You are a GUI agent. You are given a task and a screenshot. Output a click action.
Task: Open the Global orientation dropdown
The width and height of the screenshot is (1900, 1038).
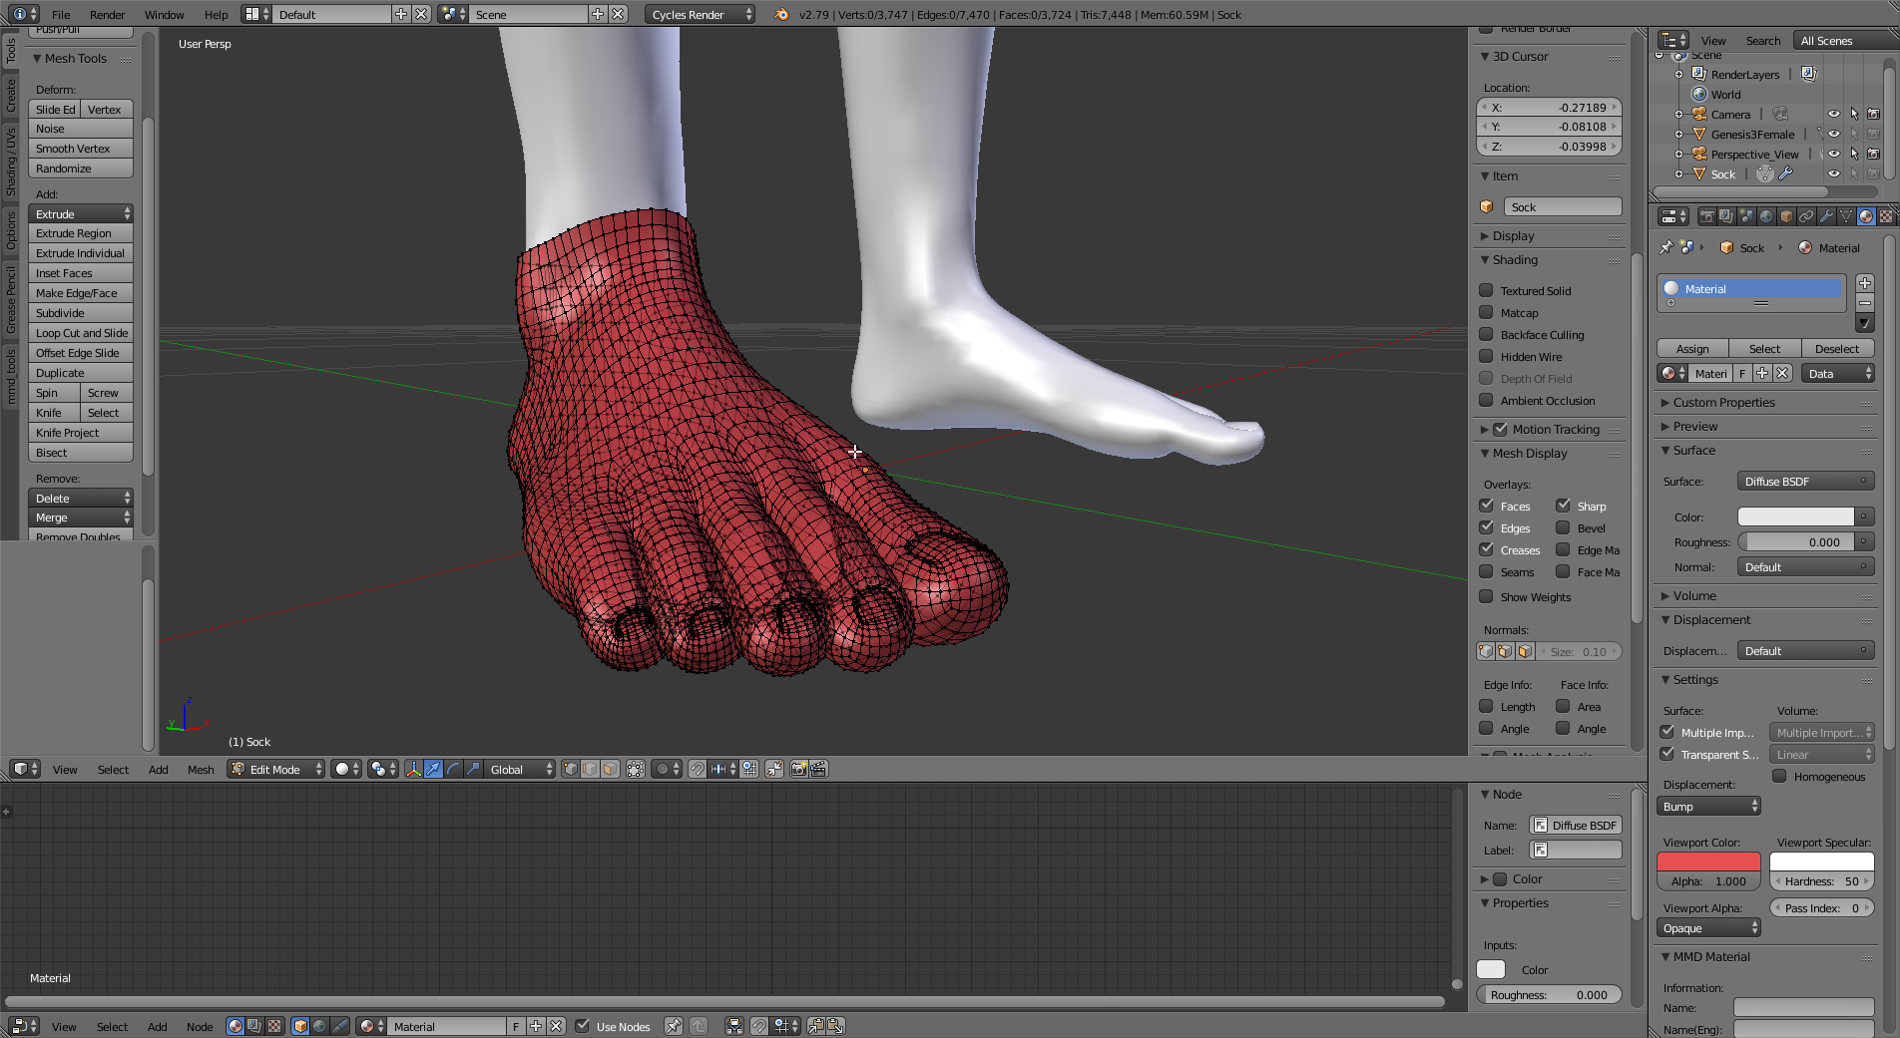coord(519,769)
